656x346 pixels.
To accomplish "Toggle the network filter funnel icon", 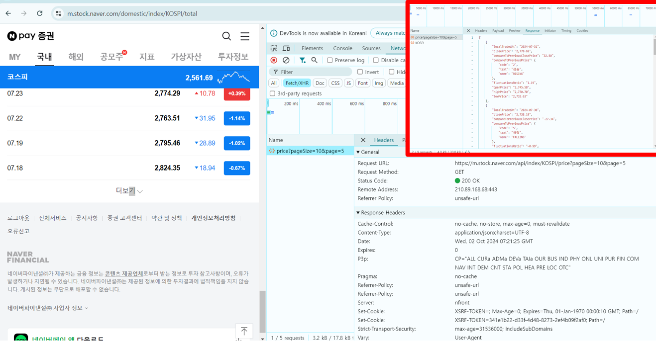I will point(302,60).
